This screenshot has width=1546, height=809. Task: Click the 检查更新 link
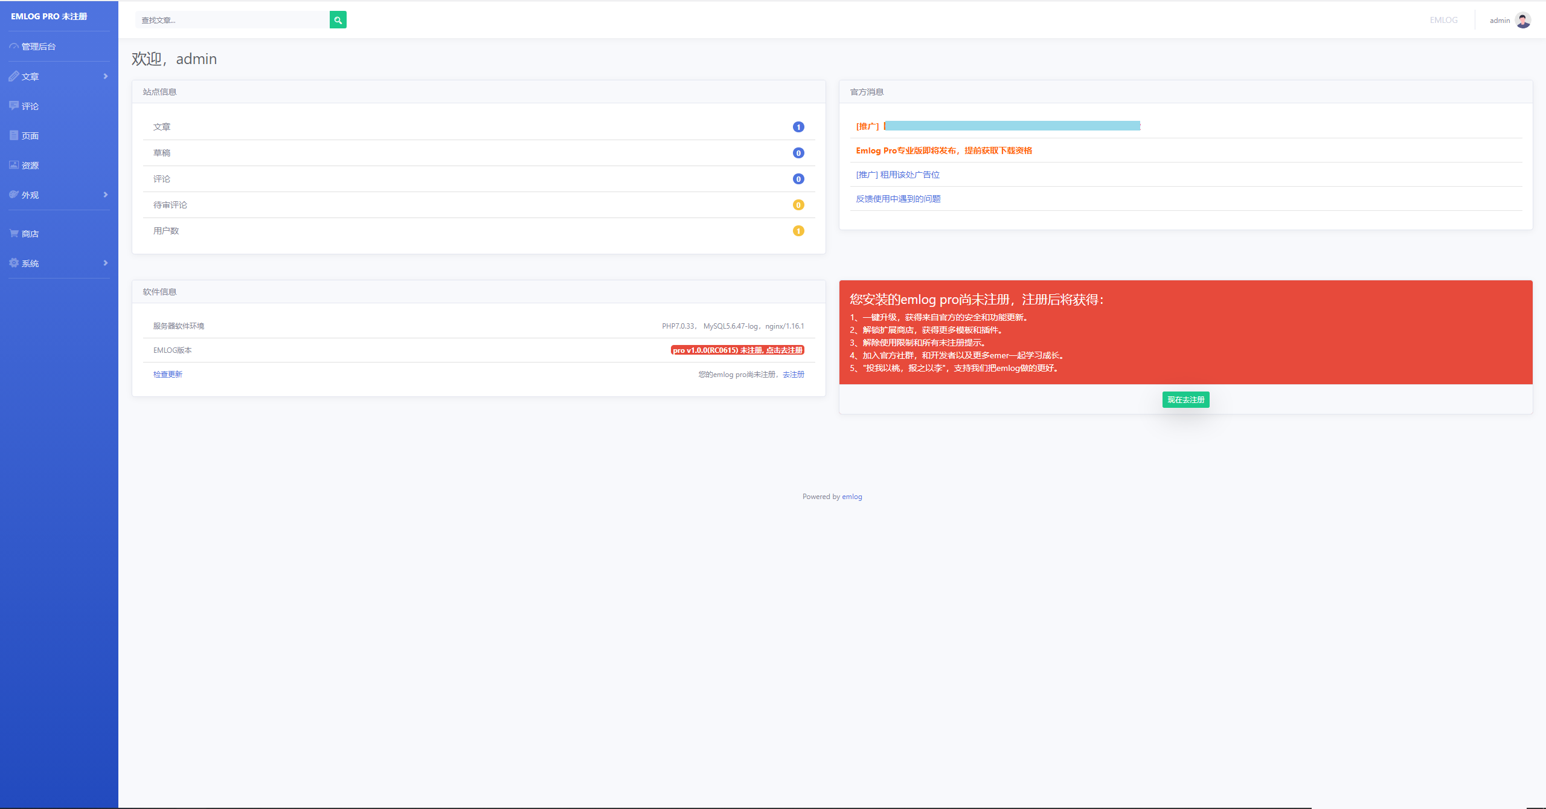(x=167, y=374)
